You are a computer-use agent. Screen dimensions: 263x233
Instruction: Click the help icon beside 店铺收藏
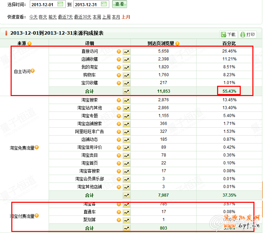coord(119,59)
